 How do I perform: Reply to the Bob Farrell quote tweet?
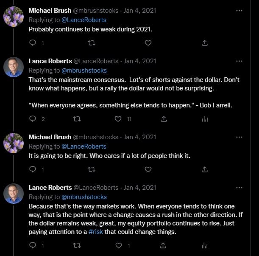tap(33, 119)
